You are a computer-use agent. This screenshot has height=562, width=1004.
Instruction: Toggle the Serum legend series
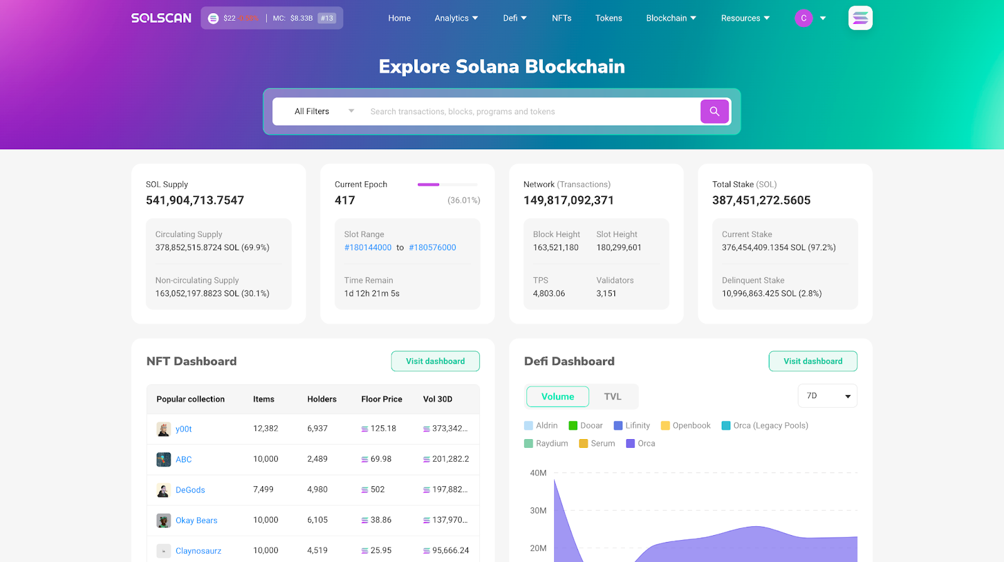point(597,443)
